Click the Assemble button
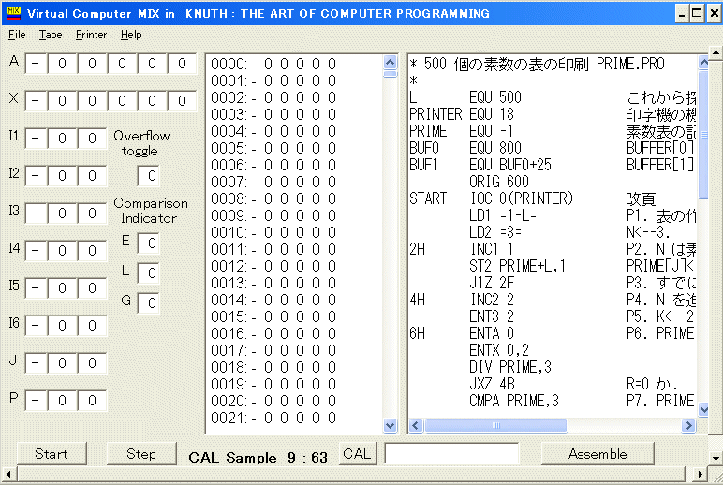This screenshot has width=723, height=485. pos(598,454)
